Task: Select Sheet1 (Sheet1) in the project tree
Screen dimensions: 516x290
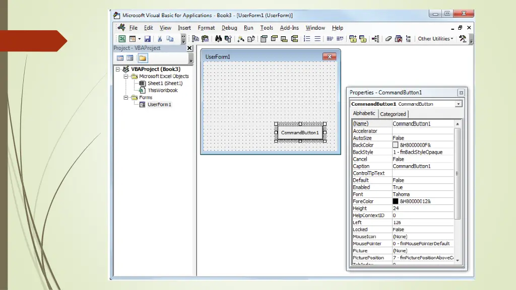Action: pos(165,83)
